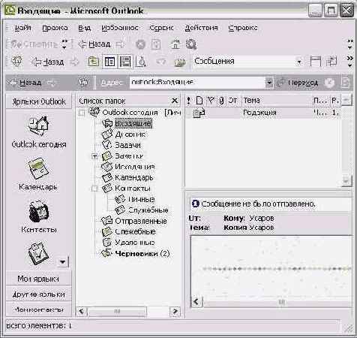Sort by attachment paperclip column header

tap(221, 101)
